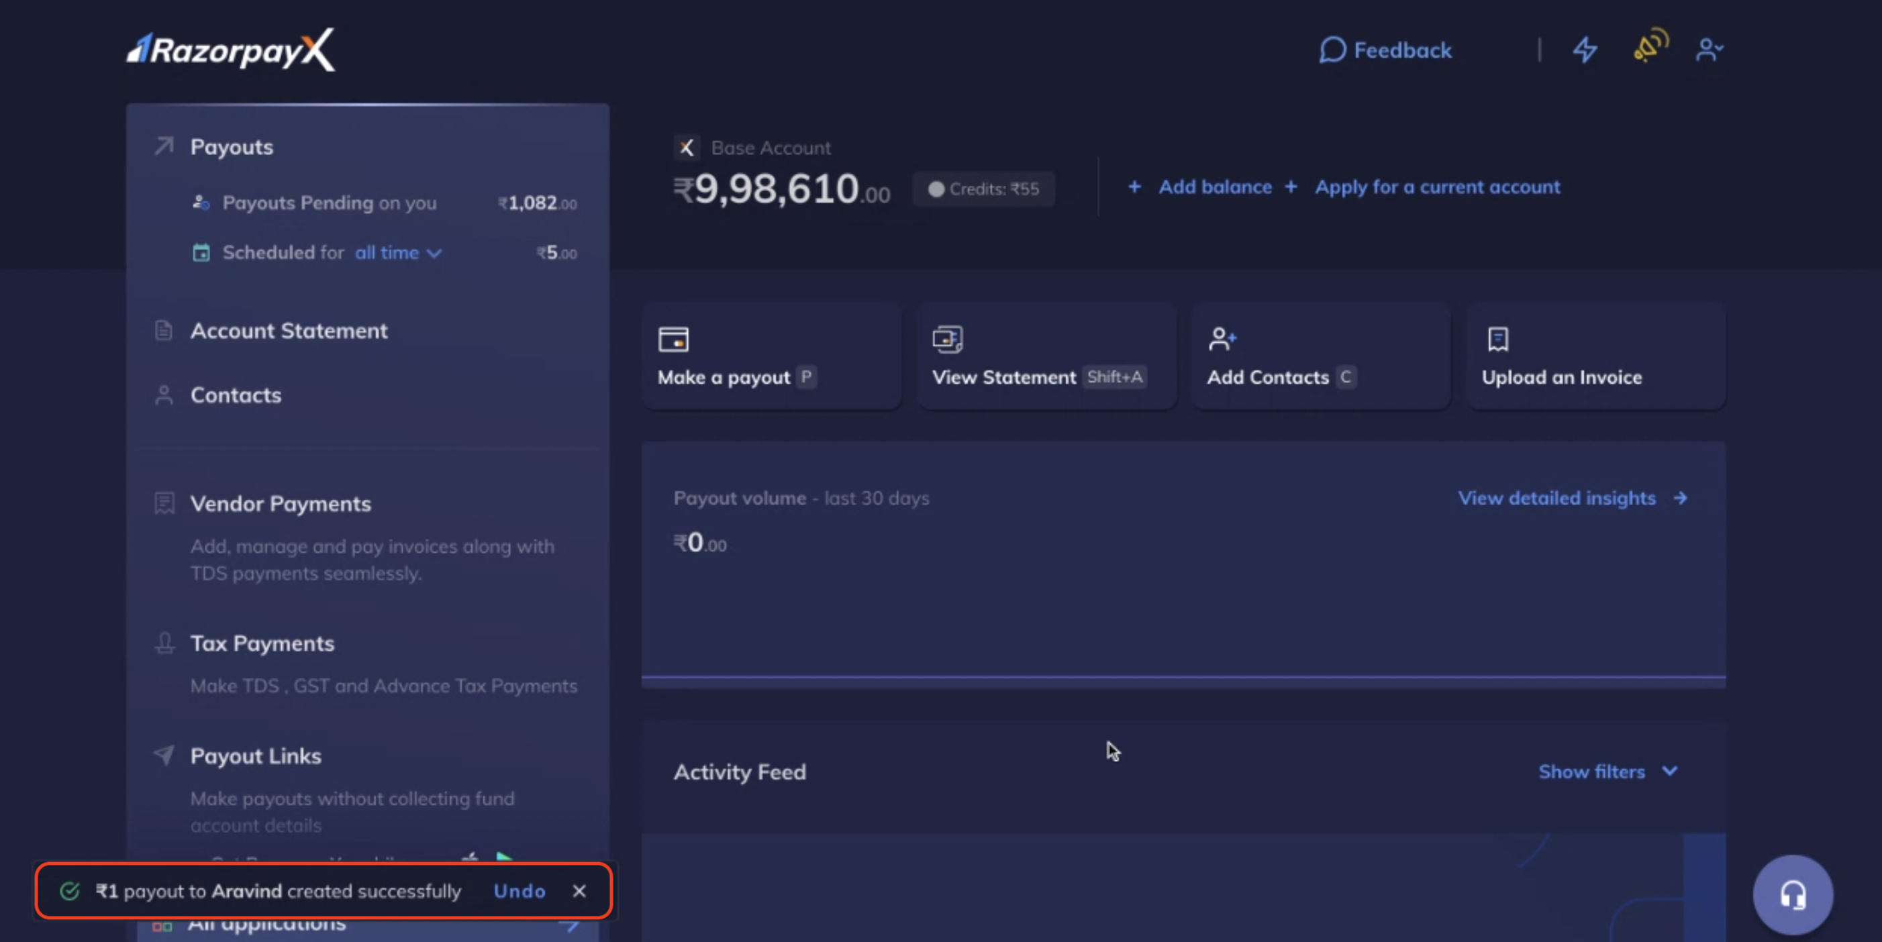
Task: Open Tax Payments section
Action: click(262, 643)
